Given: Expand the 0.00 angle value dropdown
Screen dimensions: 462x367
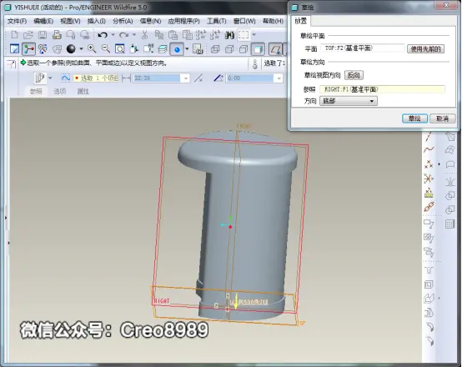Looking at the screenshot, I should 279,78.
